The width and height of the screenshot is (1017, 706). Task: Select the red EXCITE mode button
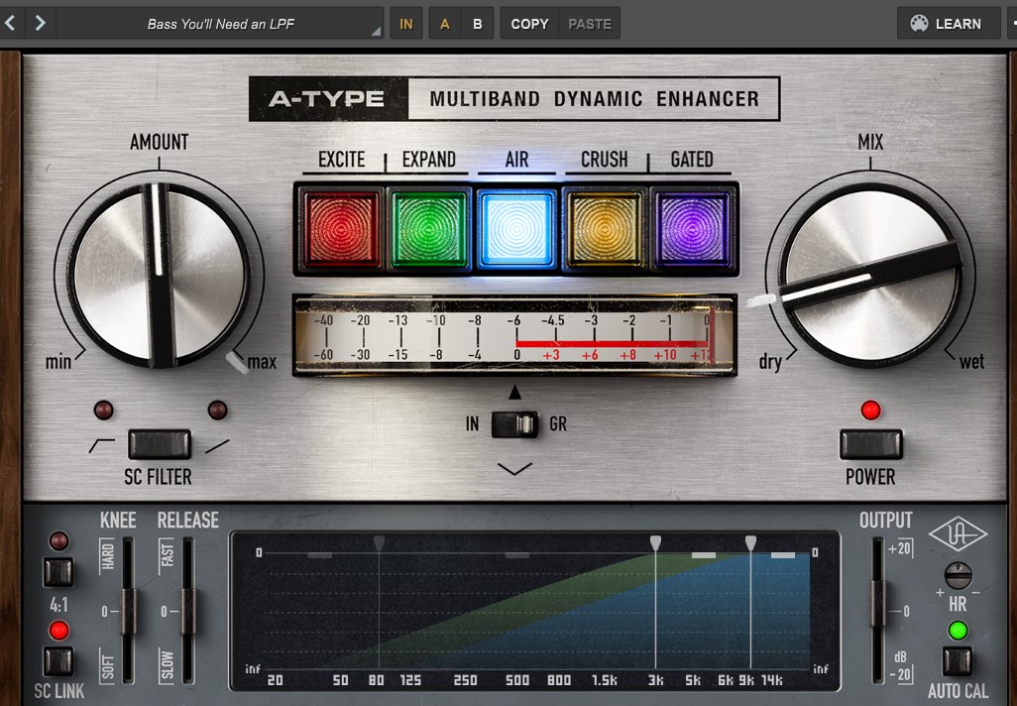342,229
